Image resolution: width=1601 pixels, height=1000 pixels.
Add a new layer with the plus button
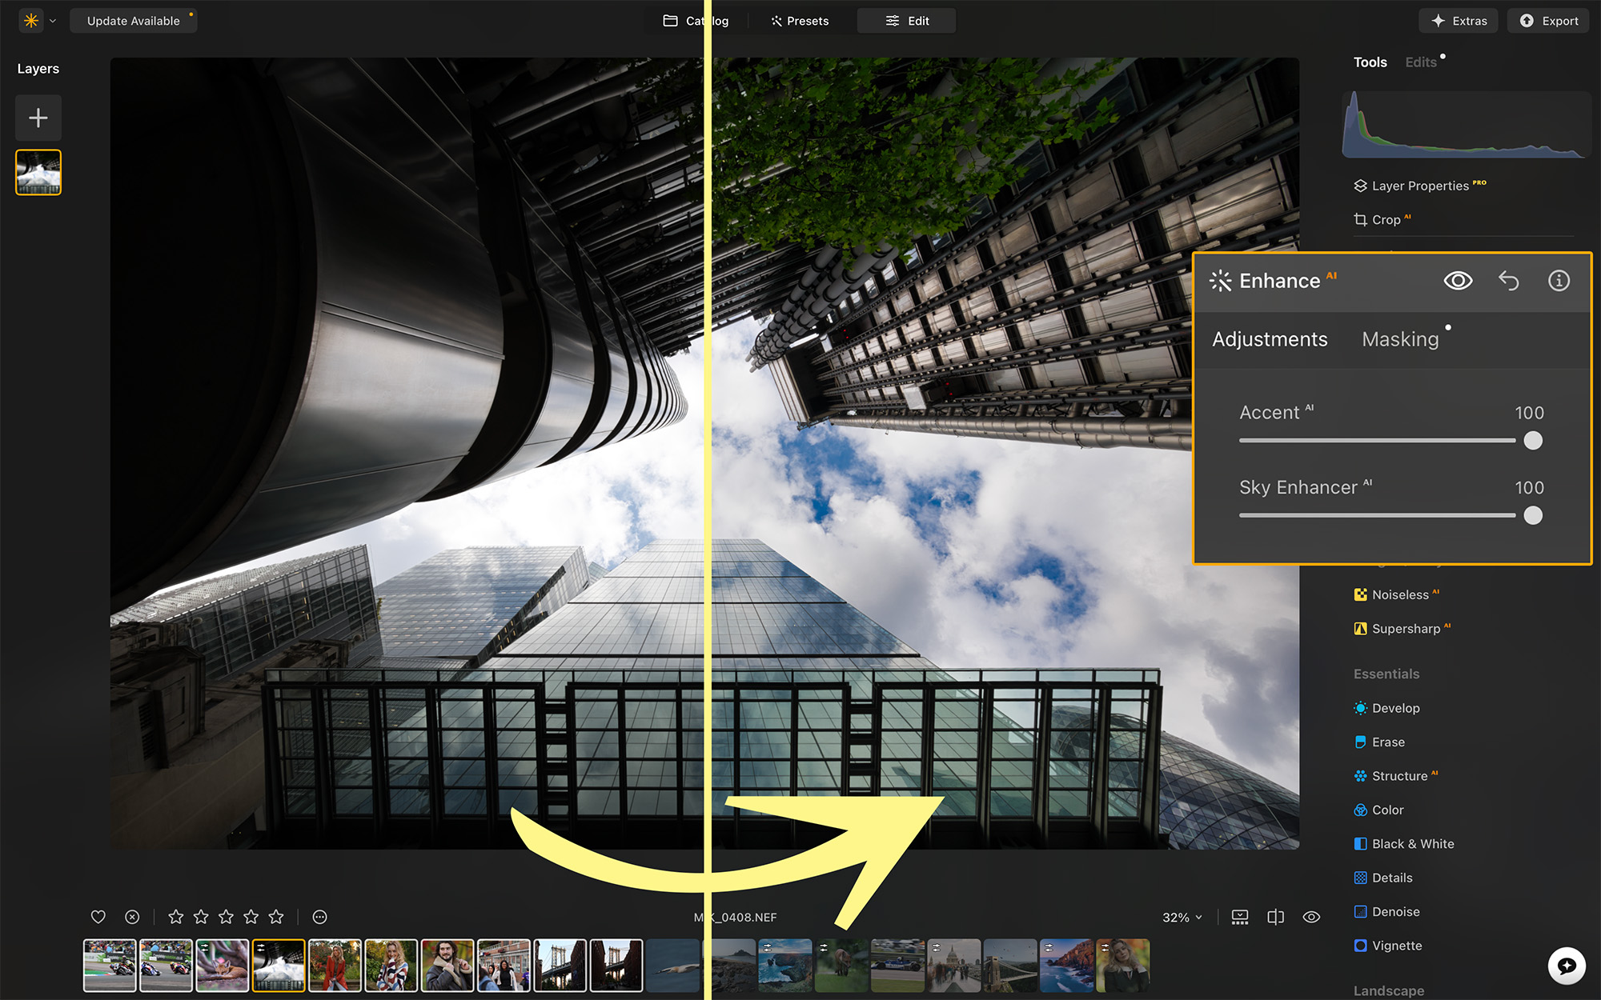38,118
